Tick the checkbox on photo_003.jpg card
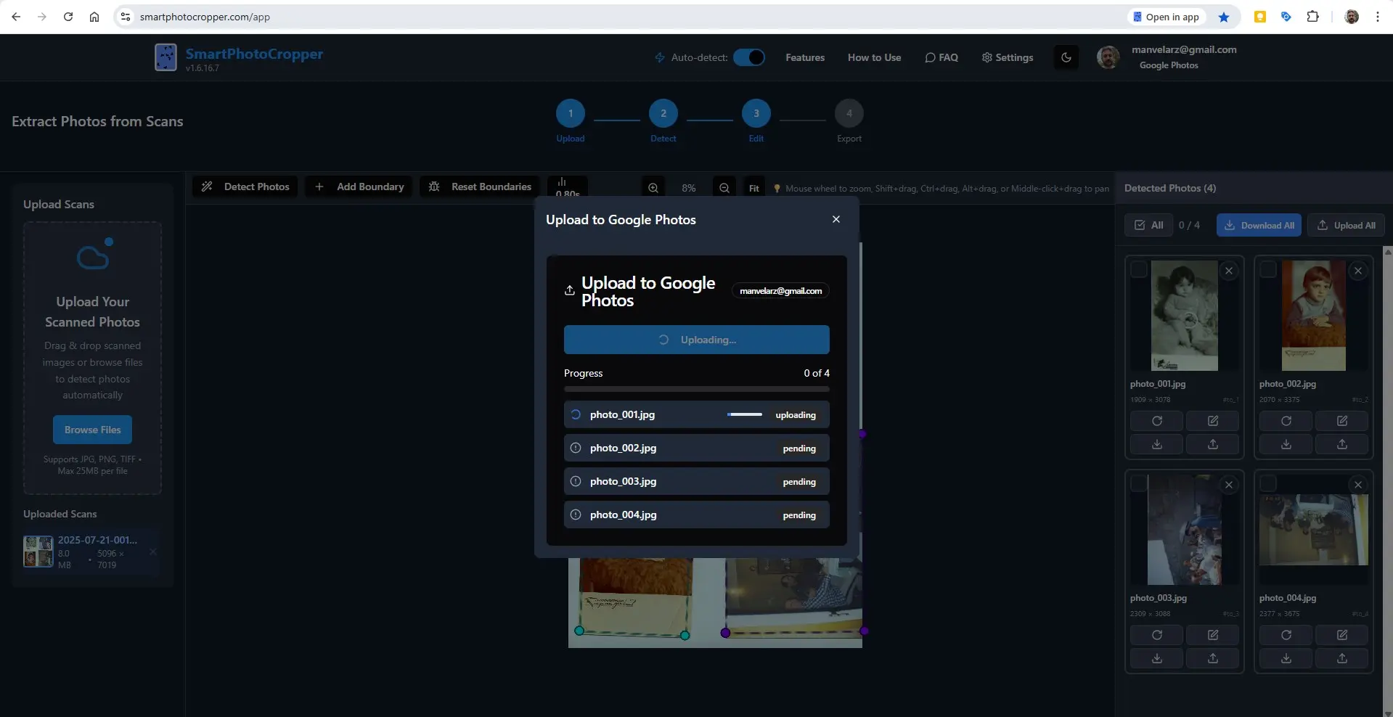The height and width of the screenshot is (717, 1393). 1139,483
